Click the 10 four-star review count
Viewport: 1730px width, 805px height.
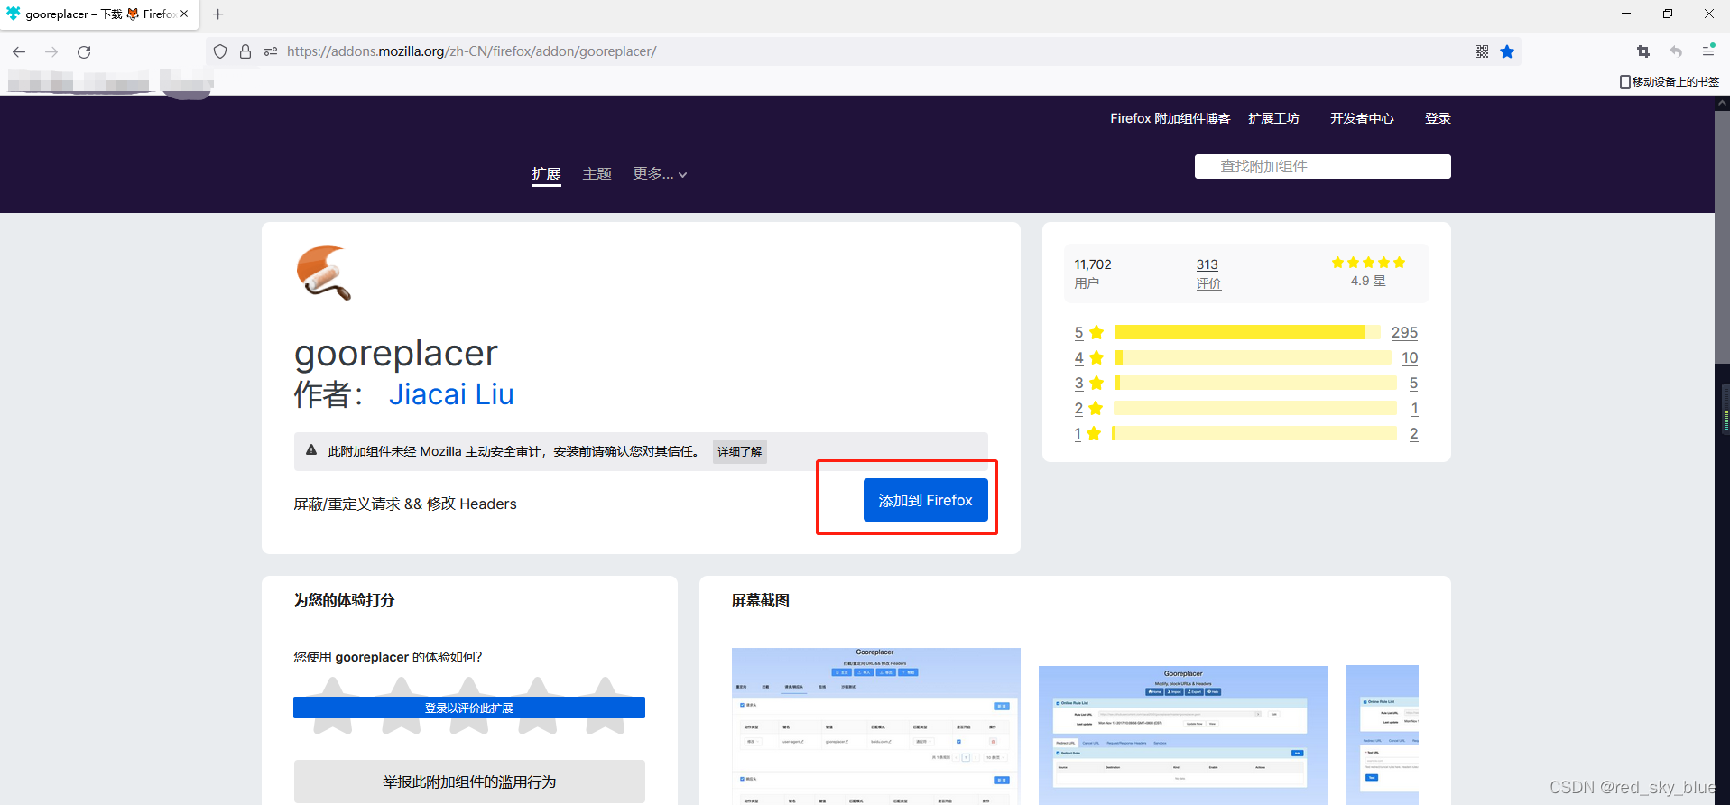(x=1410, y=357)
